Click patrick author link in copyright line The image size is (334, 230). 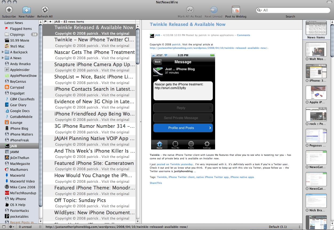coord(176,45)
